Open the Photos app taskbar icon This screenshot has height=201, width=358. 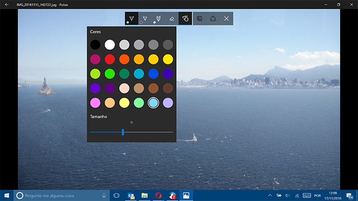click(186, 196)
